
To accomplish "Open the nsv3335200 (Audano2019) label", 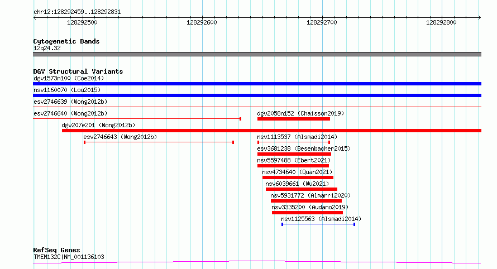I will (x=310, y=207).
